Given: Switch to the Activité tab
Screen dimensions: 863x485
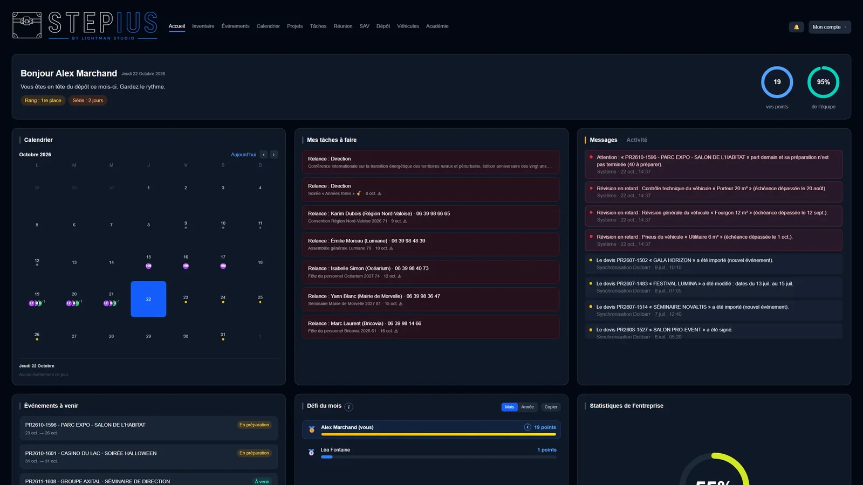Looking at the screenshot, I should click(x=636, y=140).
